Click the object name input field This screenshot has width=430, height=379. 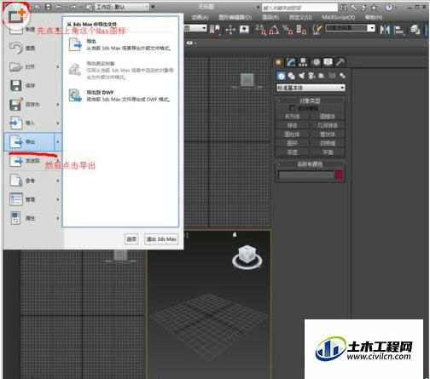305,175
